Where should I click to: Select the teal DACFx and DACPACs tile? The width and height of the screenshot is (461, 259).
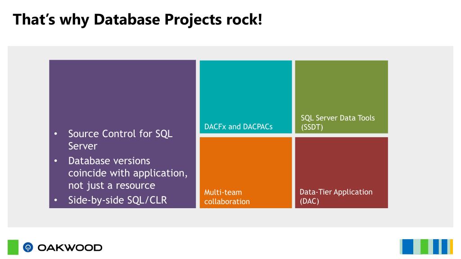246,97
